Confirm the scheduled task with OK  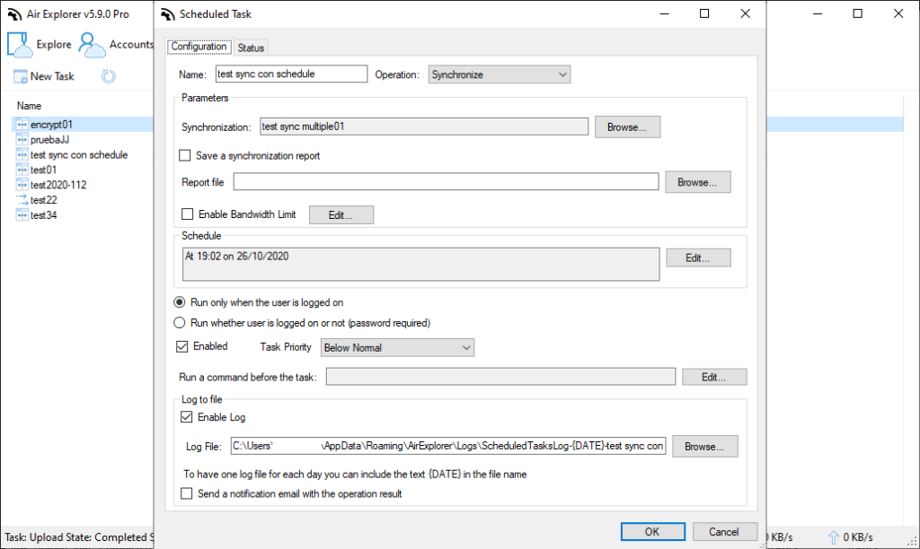click(652, 531)
